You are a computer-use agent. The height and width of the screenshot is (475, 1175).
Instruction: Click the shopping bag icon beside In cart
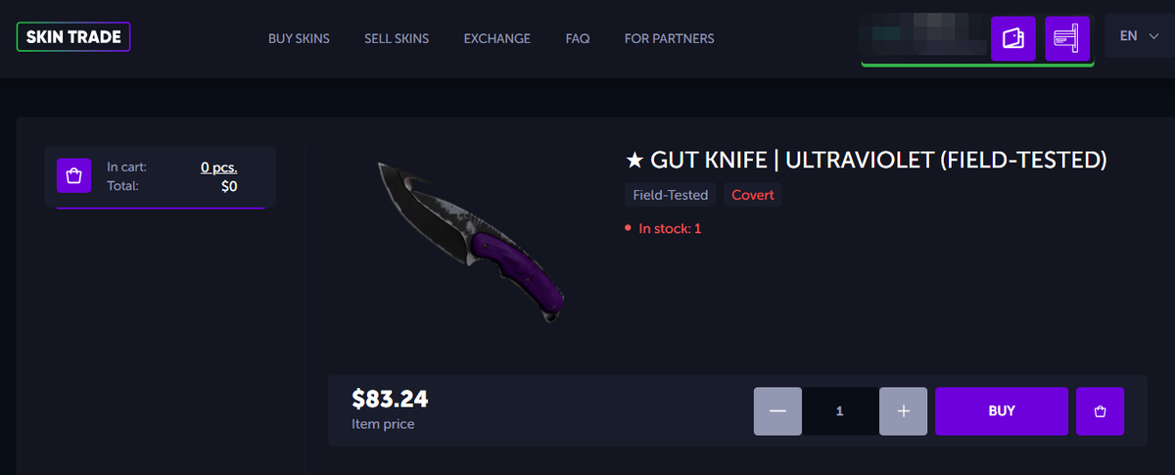pyautogui.click(x=73, y=176)
